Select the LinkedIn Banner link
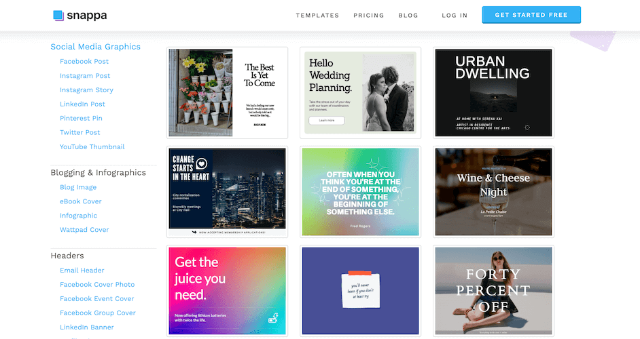This screenshot has width=640, height=339. 86,327
